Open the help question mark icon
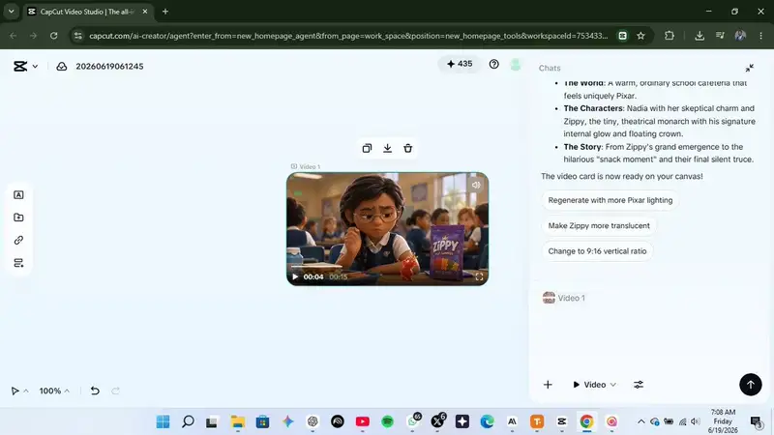 pos(493,64)
